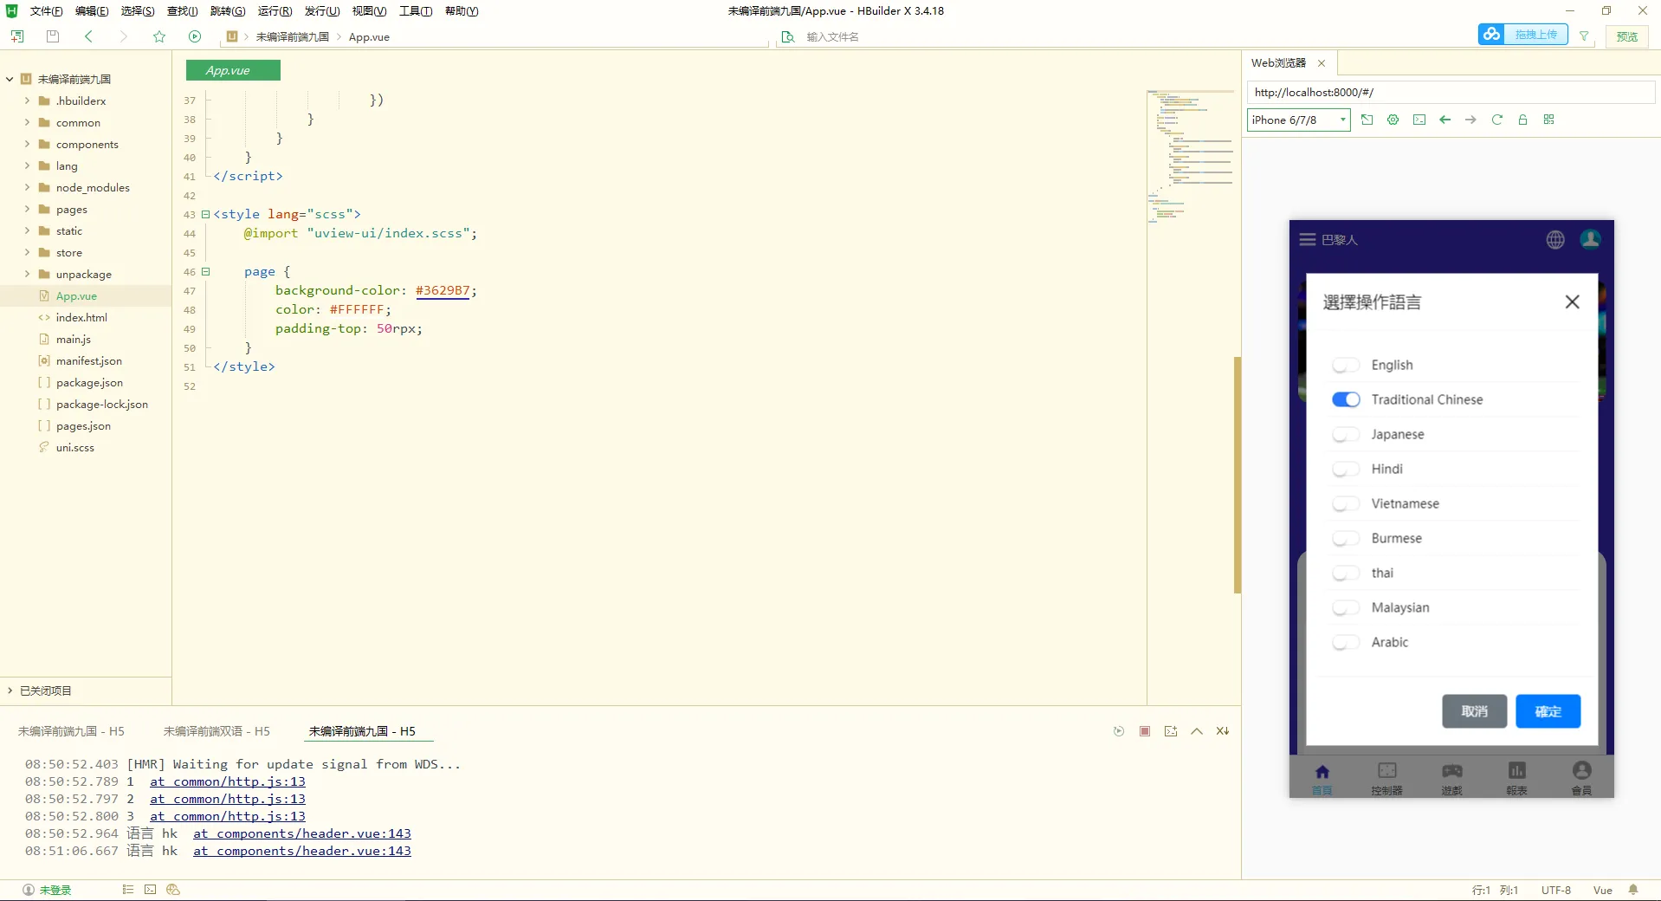Rotate device icon in Web browser toolbar
This screenshot has width=1661, height=901.
1367,120
